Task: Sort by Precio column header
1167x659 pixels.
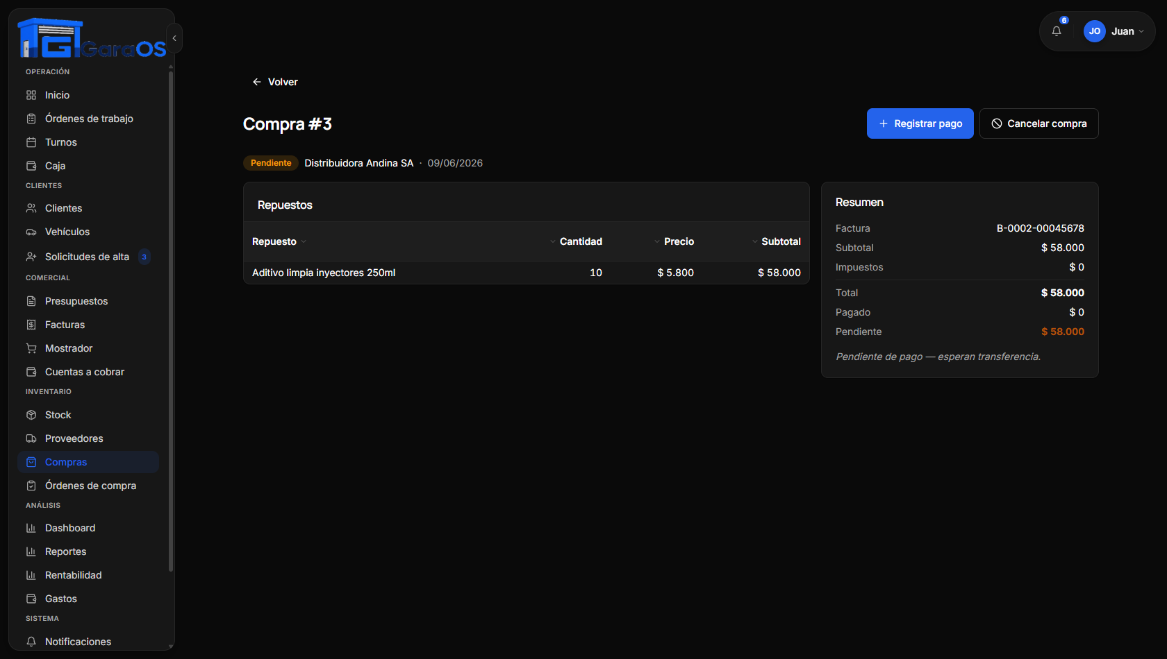Action: [x=674, y=241]
